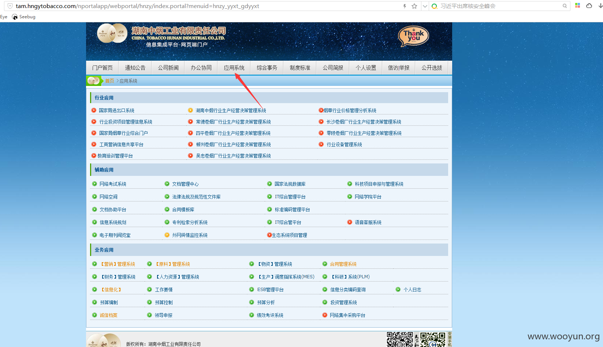Viewport: 603px width, 347px height.
Task: Open 郴州卷烟厂行业生产经营决策管理系统 link
Action: 233,144
